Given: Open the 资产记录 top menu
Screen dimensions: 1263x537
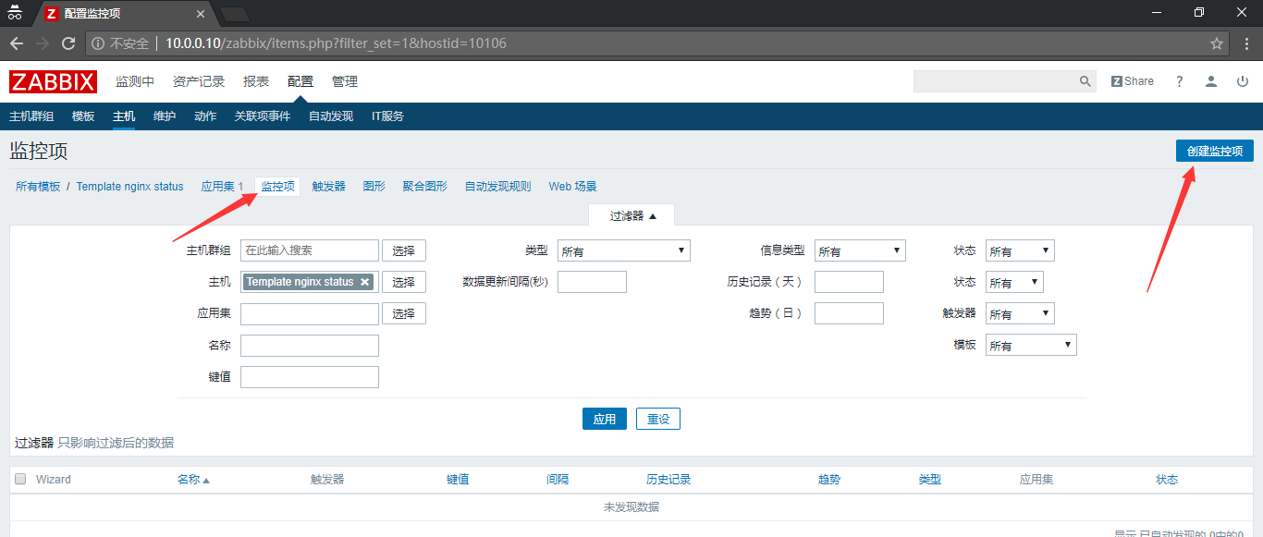Looking at the screenshot, I should pyautogui.click(x=199, y=81).
